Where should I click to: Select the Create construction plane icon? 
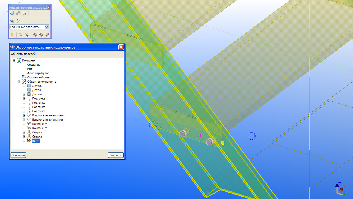[12, 21]
